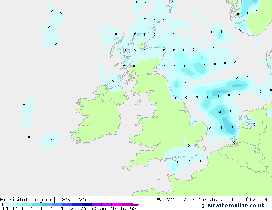Screen dimensions: 272x210
Task: Select the 10–15 mm legend color swatch
Action: pyautogui.click(x=57, y=204)
